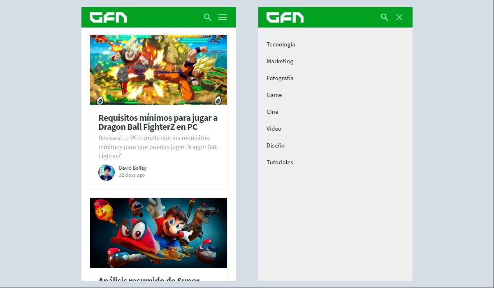Select the Marketing menu item

tap(280, 61)
